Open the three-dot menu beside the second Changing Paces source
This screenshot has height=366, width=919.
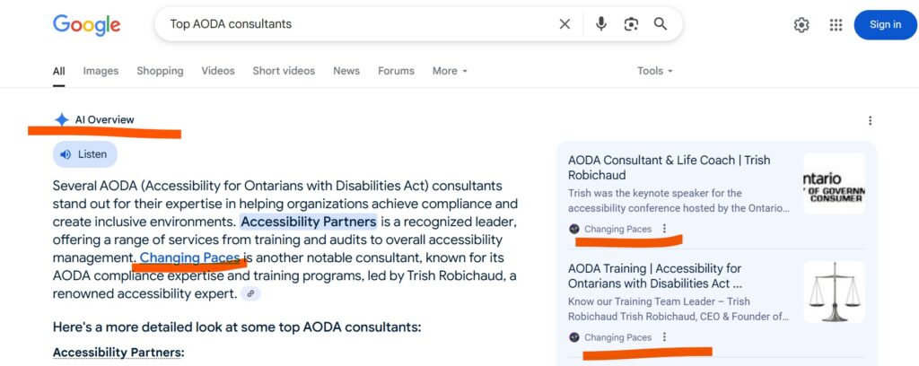tap(664, 337)
